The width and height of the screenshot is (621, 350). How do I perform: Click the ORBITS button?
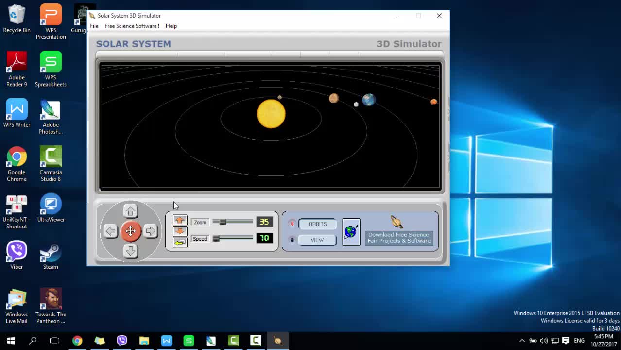pyautogui.click(x=317, y=224)
